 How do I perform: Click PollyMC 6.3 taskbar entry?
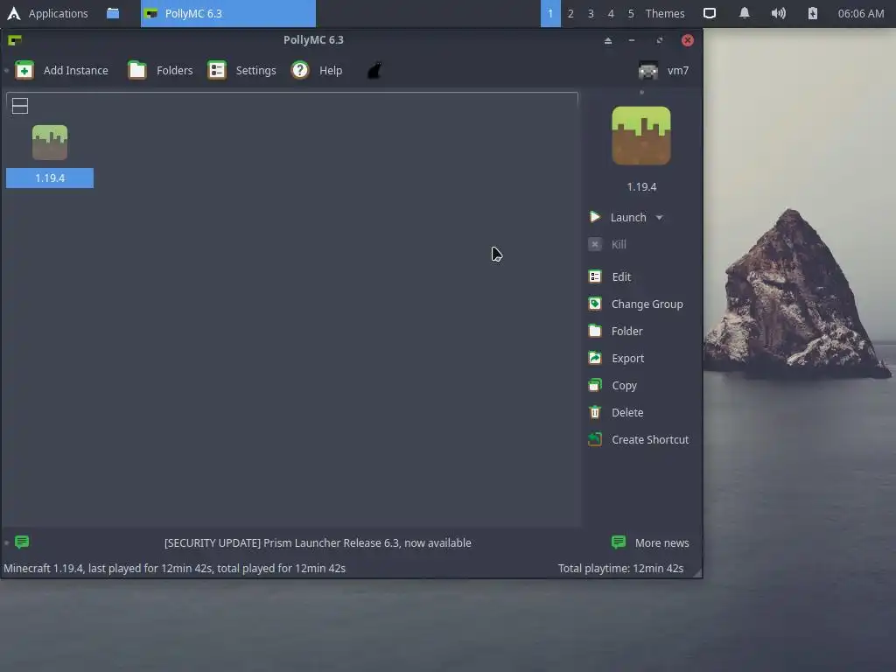pos(228,13)
